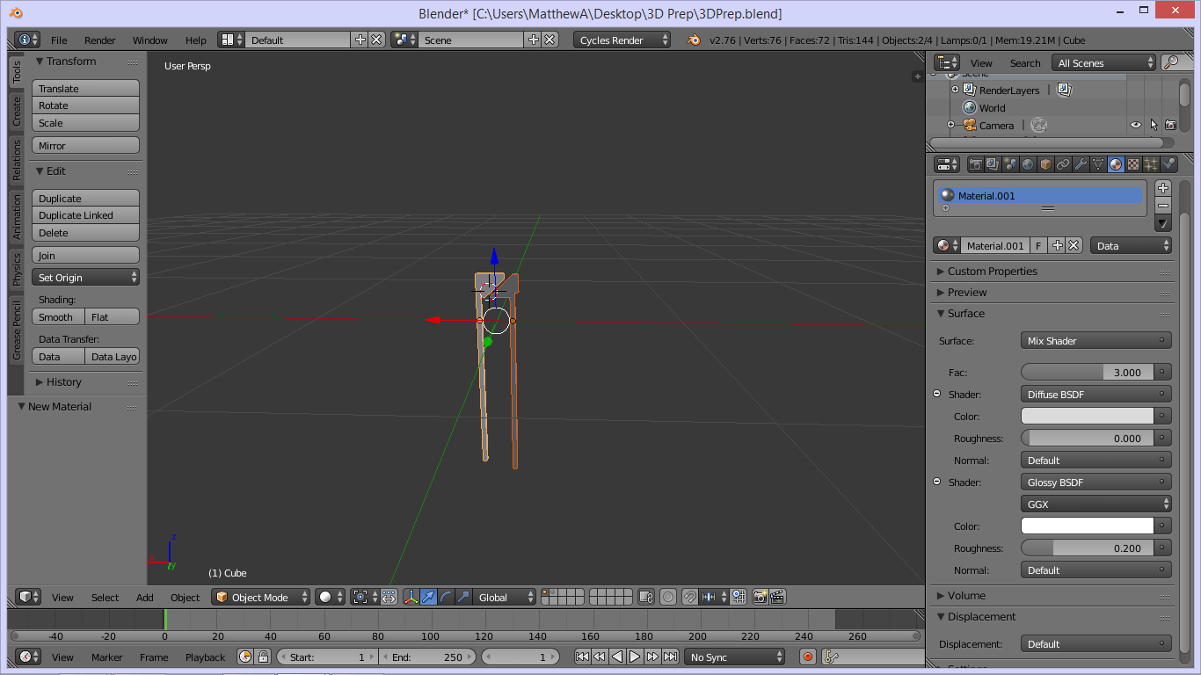The width and height of the screenshot is (1201, 675).
Task: Open the Render menu
Action: [100, 40]
